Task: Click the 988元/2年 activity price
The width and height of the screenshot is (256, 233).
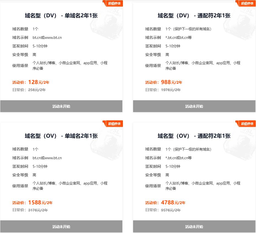Action: click(171, 82)
